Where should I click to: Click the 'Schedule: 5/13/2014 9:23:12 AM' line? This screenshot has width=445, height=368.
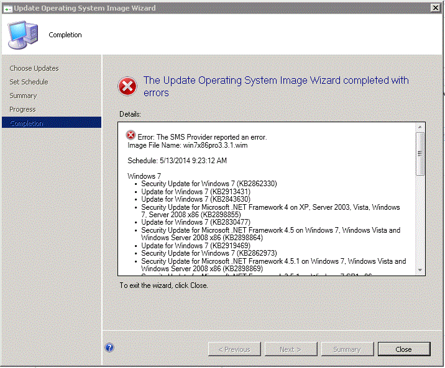click(x=177, y=161)
